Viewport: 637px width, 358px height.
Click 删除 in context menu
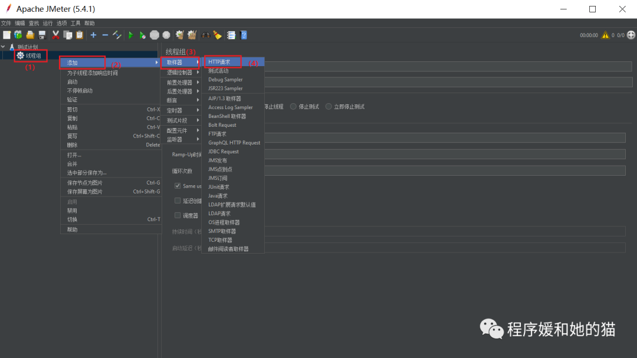coord(110,145)
